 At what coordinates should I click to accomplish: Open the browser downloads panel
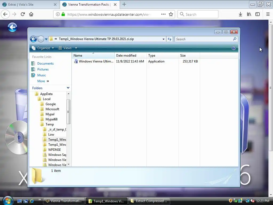pyautogui.click(x=240, y=14)
